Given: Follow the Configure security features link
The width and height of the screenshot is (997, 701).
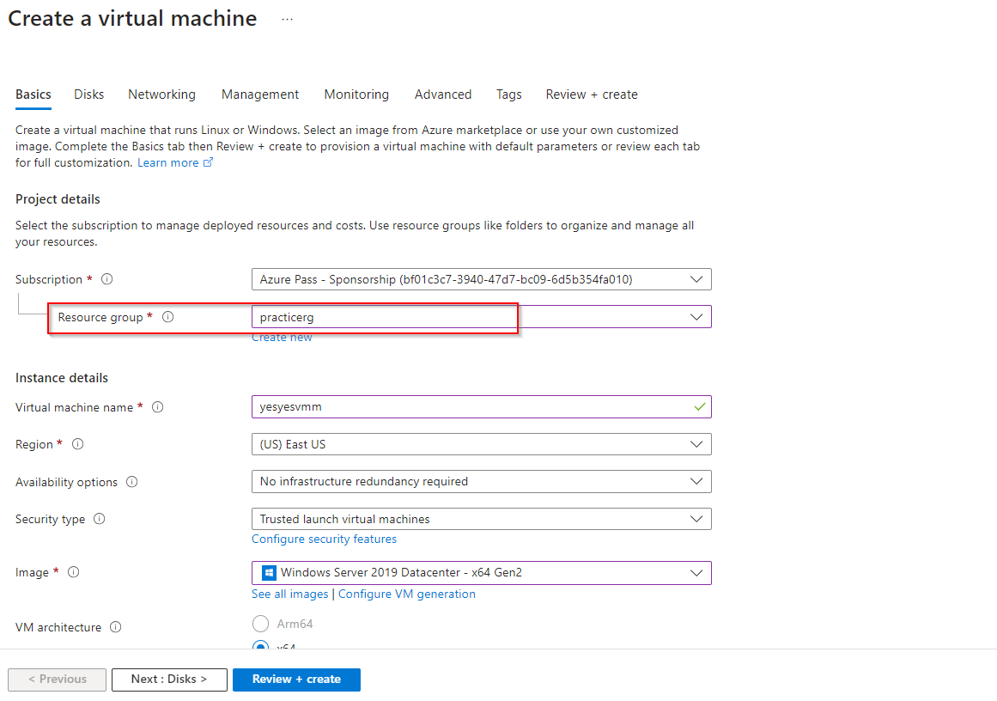Looking at the screenshot, I should (x=324, y=539).
